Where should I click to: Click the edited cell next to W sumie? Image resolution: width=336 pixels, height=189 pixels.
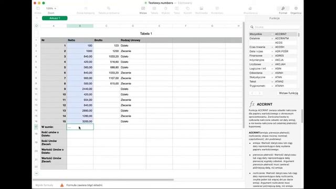tap(80, 127)
